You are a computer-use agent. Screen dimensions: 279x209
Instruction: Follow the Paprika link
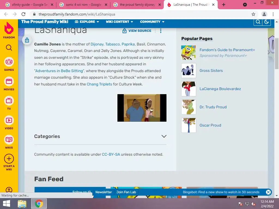(x=128, y=44)
